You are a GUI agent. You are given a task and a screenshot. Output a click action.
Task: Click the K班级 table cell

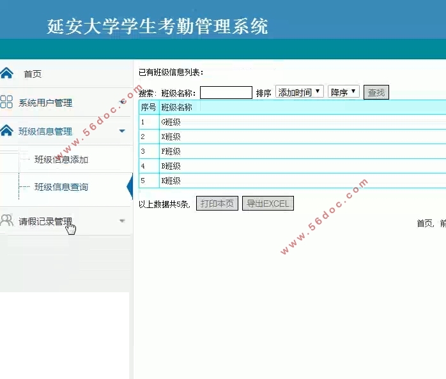303,181
